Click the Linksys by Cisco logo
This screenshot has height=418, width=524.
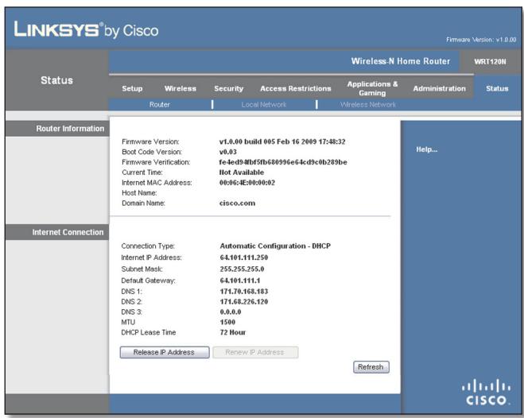86,29
